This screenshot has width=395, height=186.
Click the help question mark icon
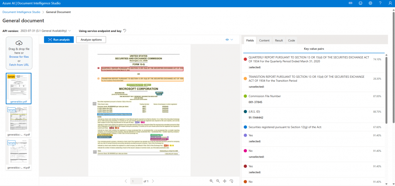coord(380,3)
